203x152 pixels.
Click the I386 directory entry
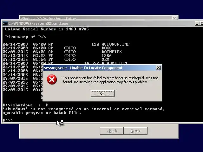[x=107, y=56]
